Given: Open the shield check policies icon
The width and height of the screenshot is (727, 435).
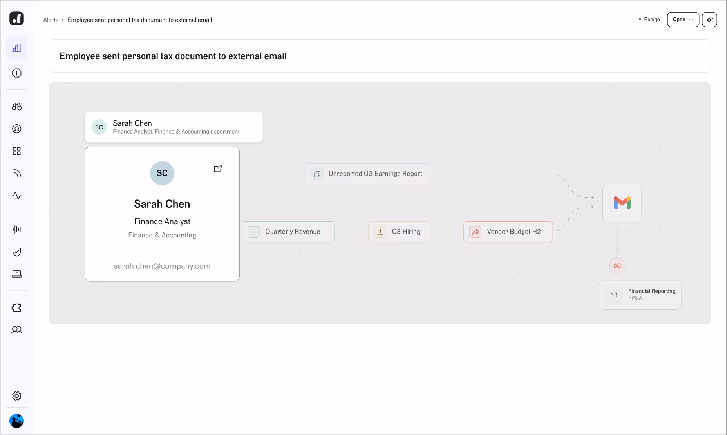Looking at the screenshot, I should coord(16,252).
